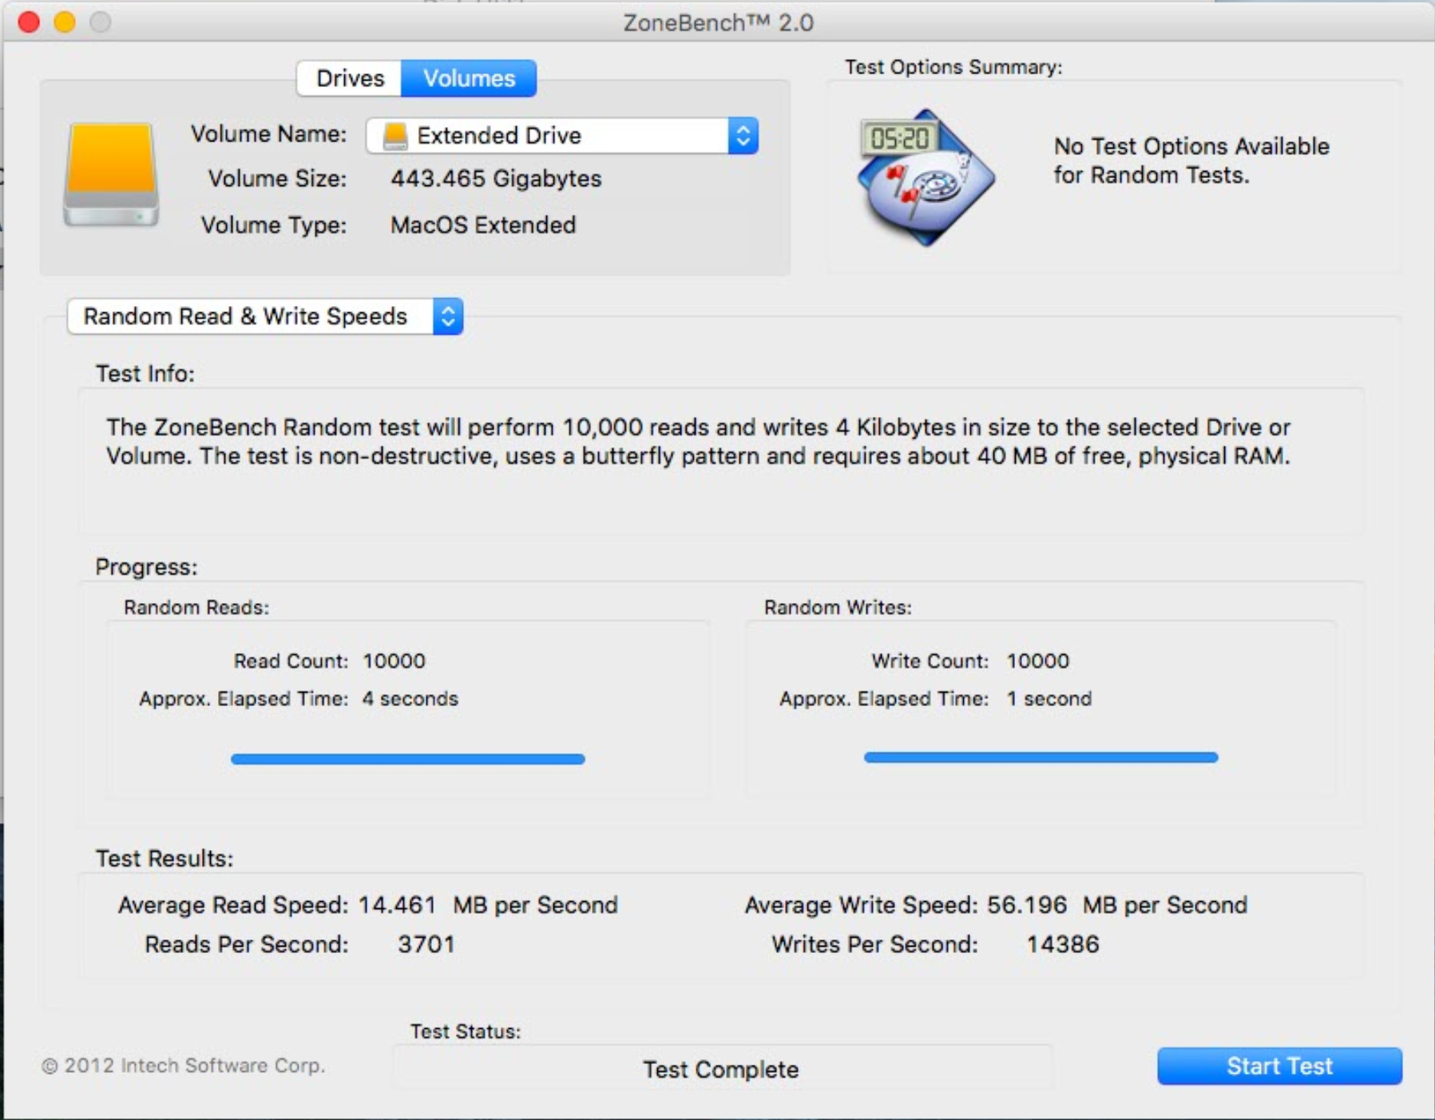Click the Random Reads group label
Image resolution: width=1435 pixels, height=1120 pixels.
[196, 608]
